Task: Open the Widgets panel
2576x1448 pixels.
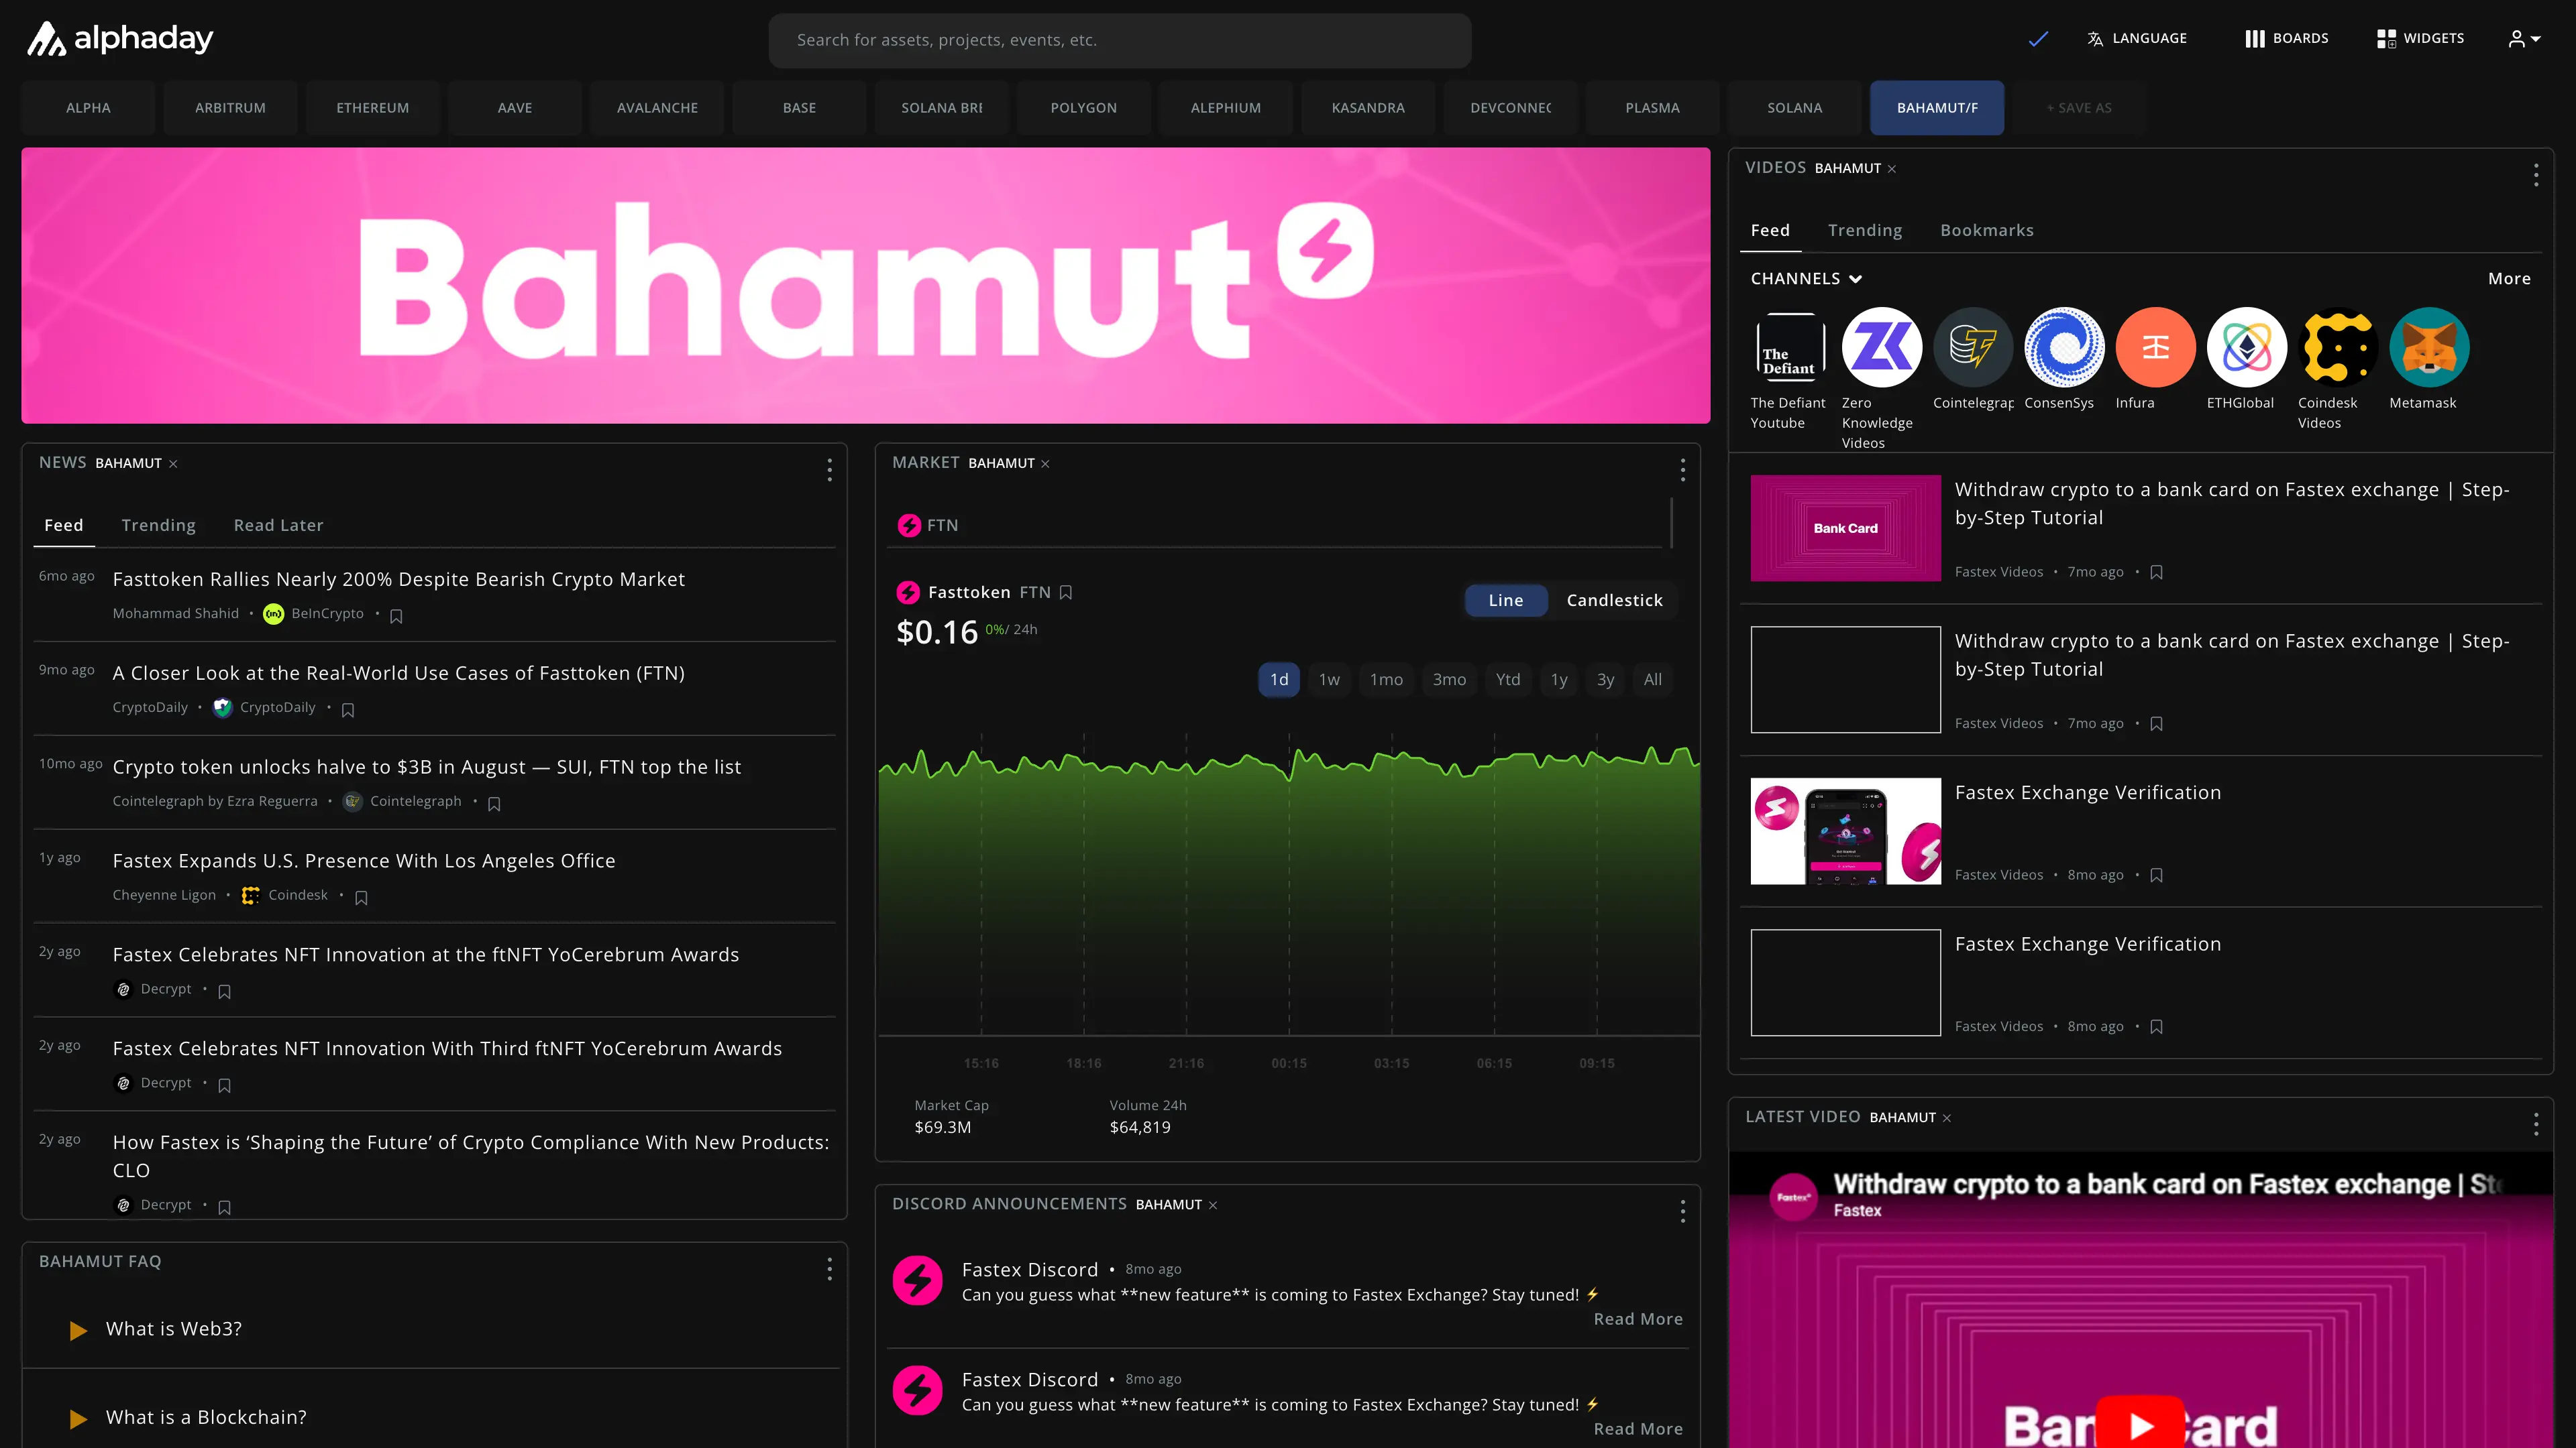Action: click(2420, 39)
